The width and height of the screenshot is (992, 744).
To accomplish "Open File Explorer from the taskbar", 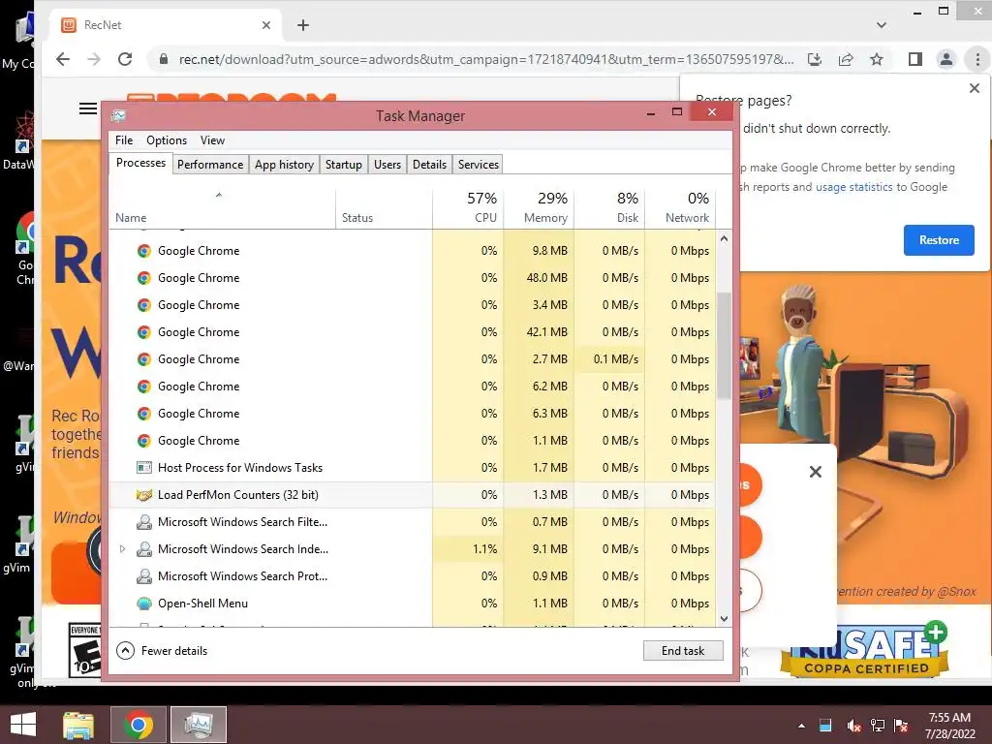I will click(78, 725).
